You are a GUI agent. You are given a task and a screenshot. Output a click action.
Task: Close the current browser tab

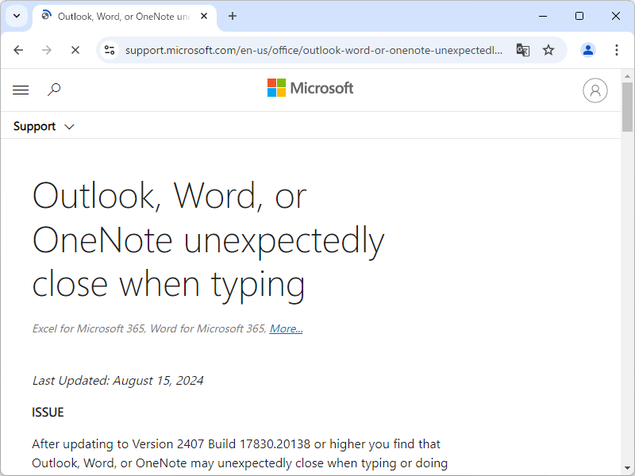coord(206,16)
